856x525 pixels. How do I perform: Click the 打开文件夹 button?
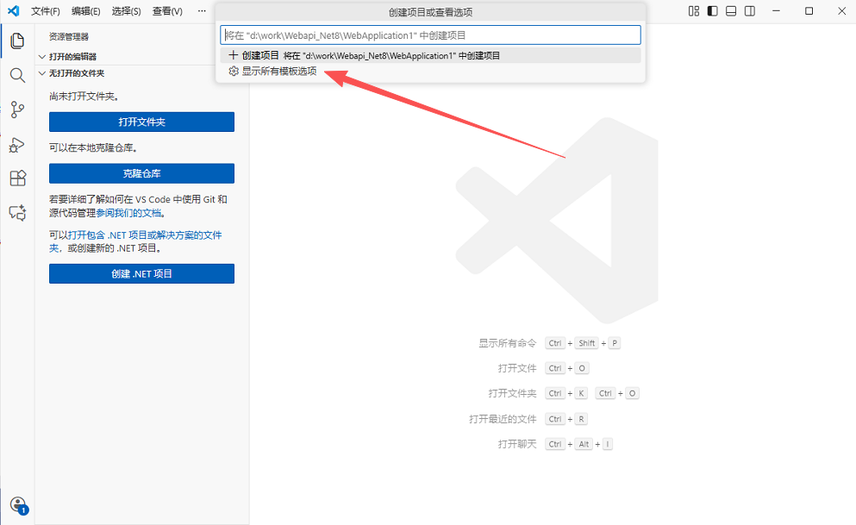point(142,122)
